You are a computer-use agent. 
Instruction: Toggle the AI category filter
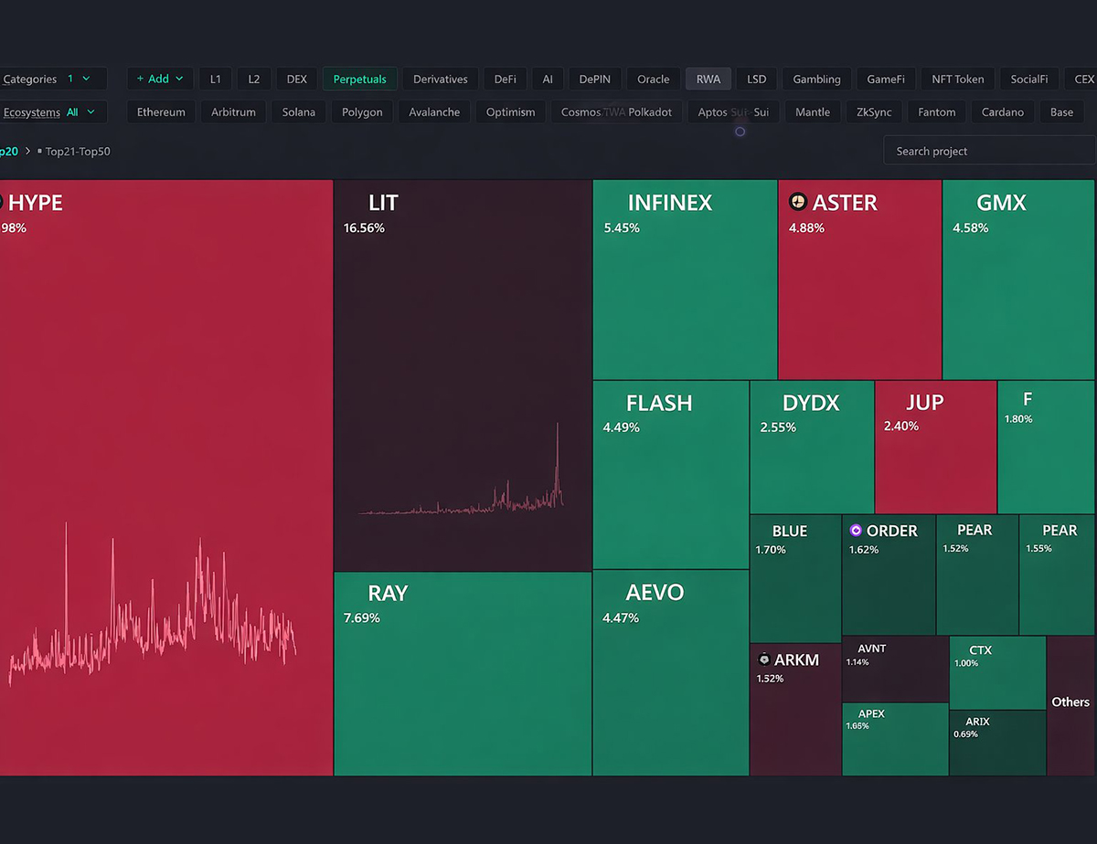pyautogui.click(x=548, y=79)
